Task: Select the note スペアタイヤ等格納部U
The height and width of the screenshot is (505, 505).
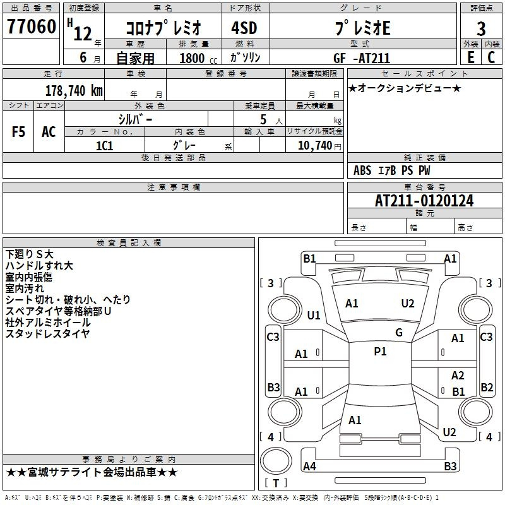Action: pyautogui.click(x=58, y=311)
